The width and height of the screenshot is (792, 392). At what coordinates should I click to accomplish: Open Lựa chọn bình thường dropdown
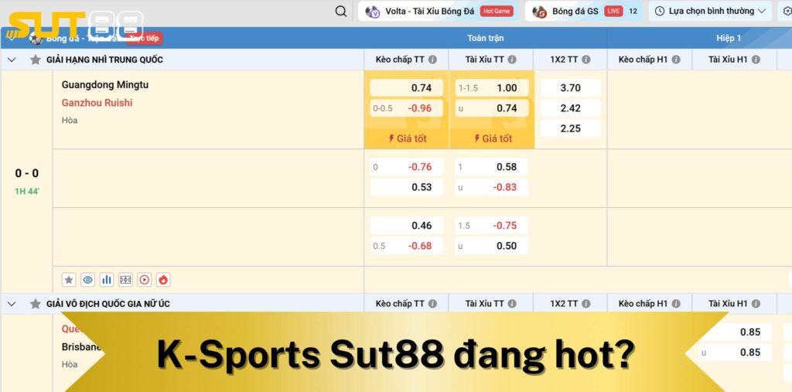[x=710, y=11]
